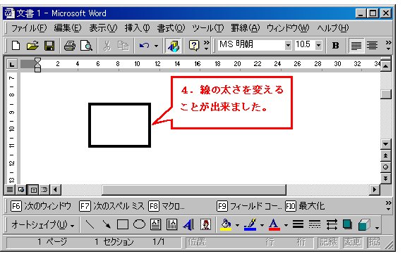Toggle justified text alignment
This screenshot has height=256, width=405.
coord(356,46)
